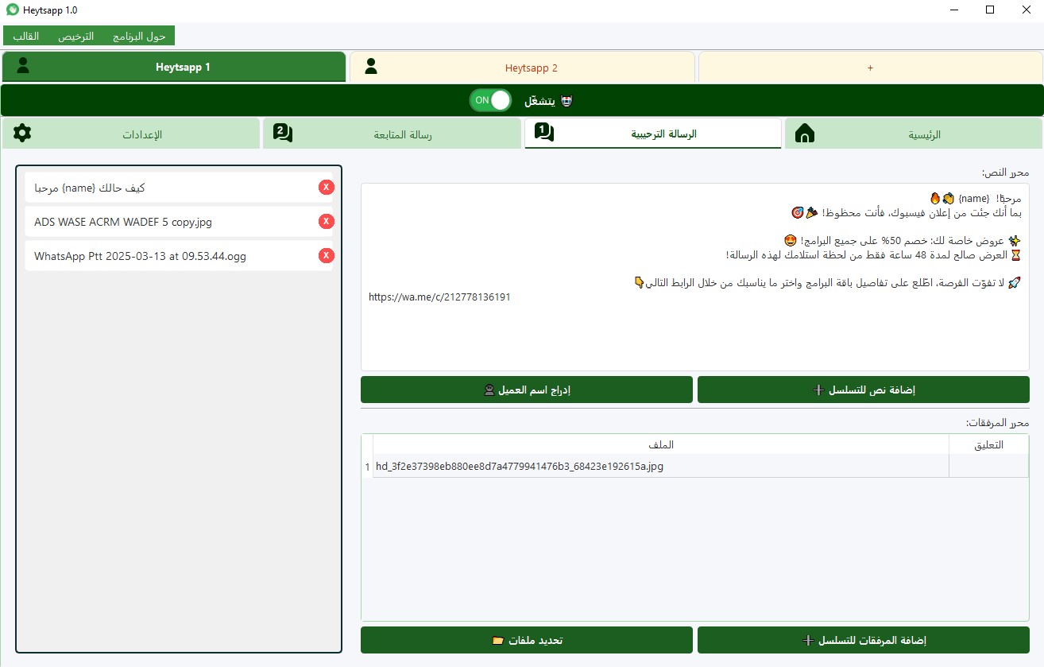The width and height of the screenshot is (1044, 667).
Task: Remove ADS WASE ACRM WADEF 5 copy.jpg item
Action: click(326, 222)
